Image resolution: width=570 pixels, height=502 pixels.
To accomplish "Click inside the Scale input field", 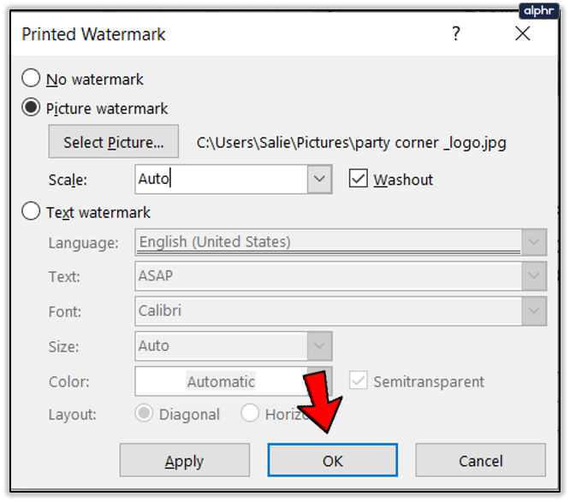I will pos(221,180).
